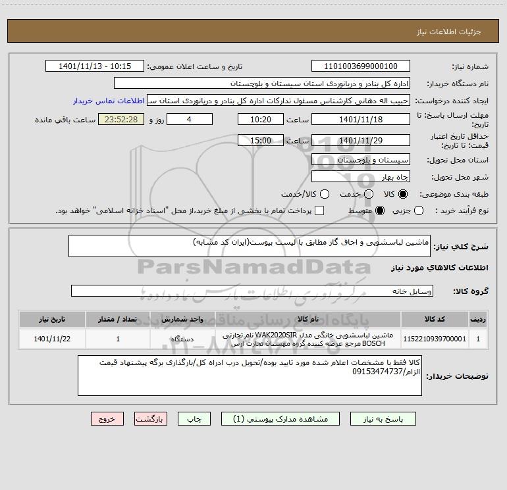
Task: Click the خروج exit button
Action: click(107, 419)
